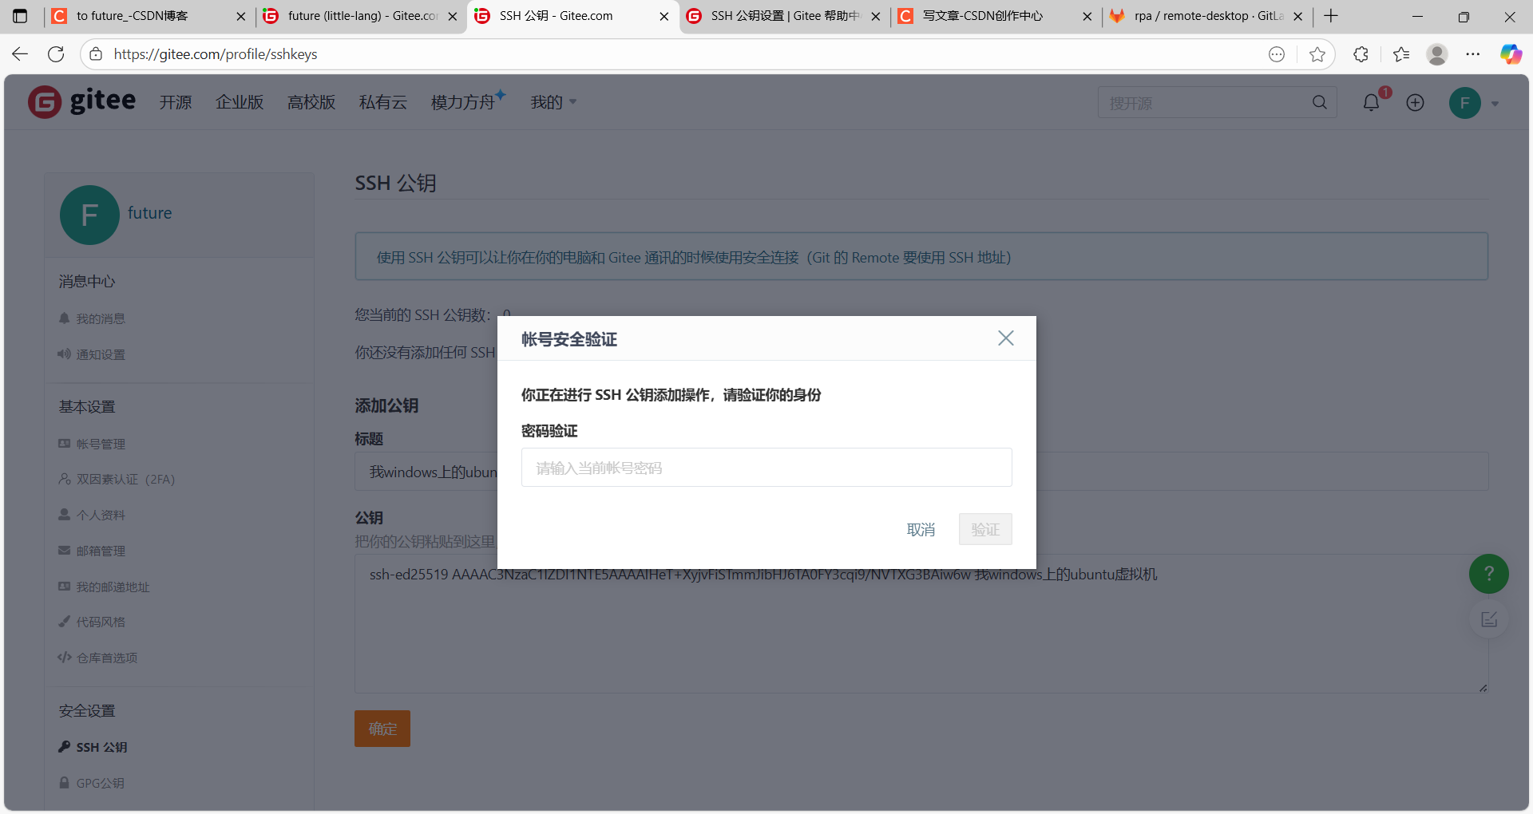Image resolution: width=1533 pixels, height=814 pixels.
Task: Click the password field 请输入当前帐号密码
Action: point(766,468)
